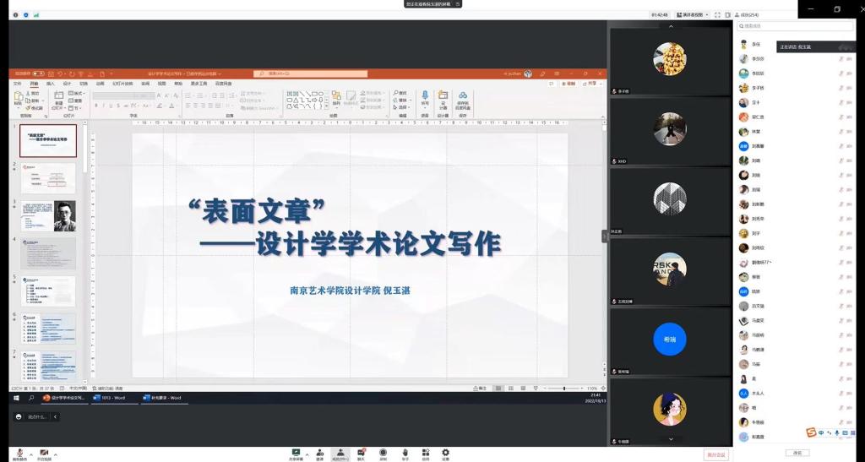Open the 插入 tab in the PowerPoint ribbon
This screenshot has width=865, height=462.
[x=51, y=84]
